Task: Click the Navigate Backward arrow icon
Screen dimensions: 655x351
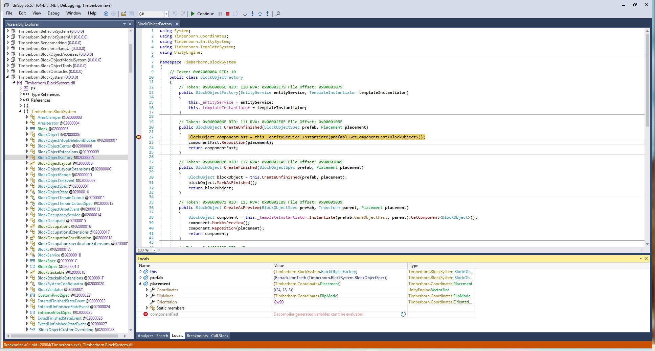Action: tap(106, 14)
